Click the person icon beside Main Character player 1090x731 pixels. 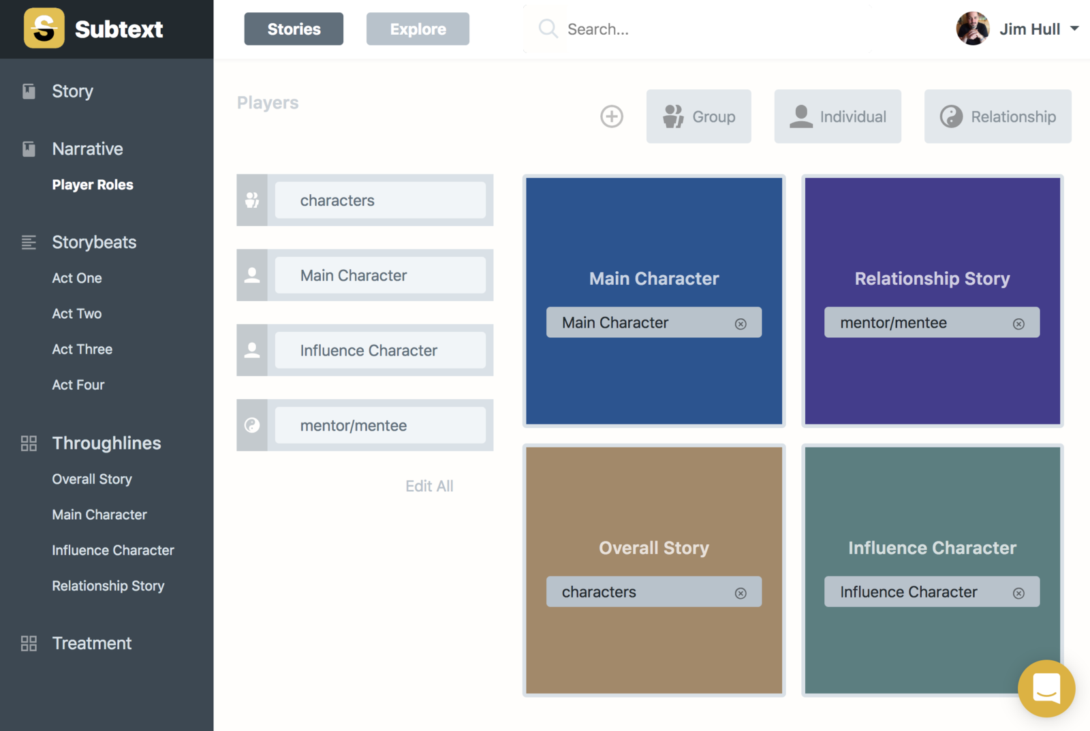point(252,275)
